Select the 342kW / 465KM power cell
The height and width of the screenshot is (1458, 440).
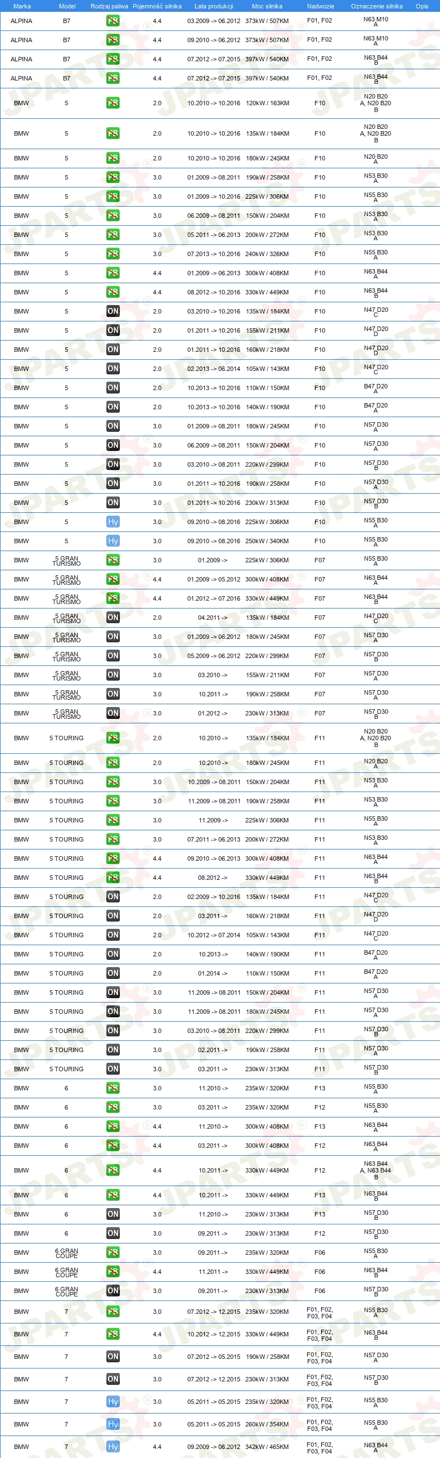coord(267,1447)
